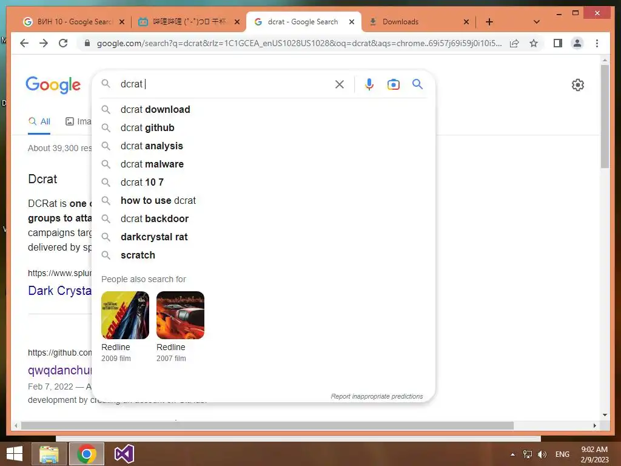This screenshot has height=466, width=621.
Task: Choose suggestion scratch
Action: pos(263,255)
